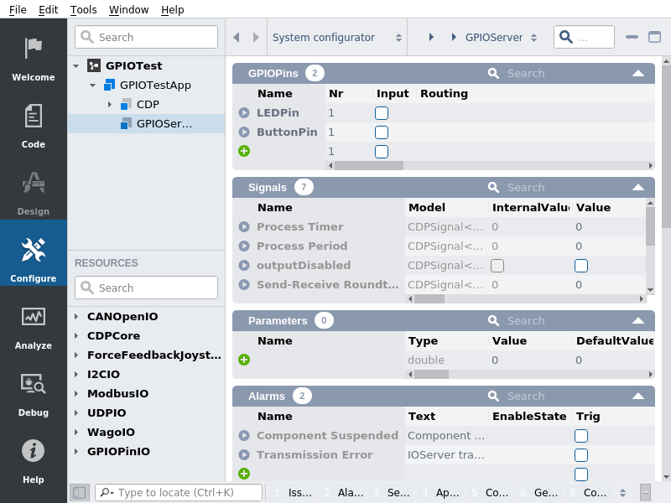Screen dimensions: 671x503
Task: Switch to the Code mode
Action: tap(33, 116)
